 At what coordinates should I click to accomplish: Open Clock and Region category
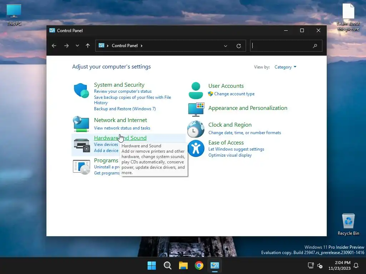tap(230, 125)
